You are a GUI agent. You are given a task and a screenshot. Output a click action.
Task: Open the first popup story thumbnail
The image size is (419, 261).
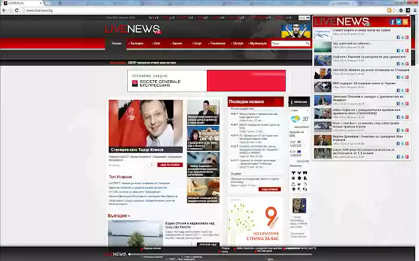click(323, 33)
